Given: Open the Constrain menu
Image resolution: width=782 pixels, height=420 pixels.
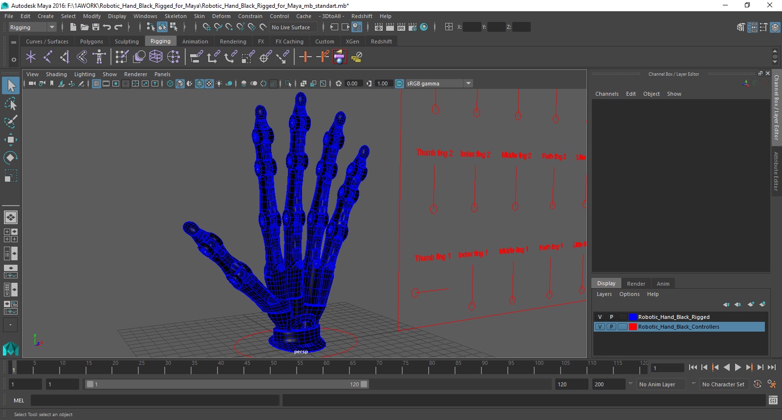Looking at the screenshot, I should tap(250, 16).
